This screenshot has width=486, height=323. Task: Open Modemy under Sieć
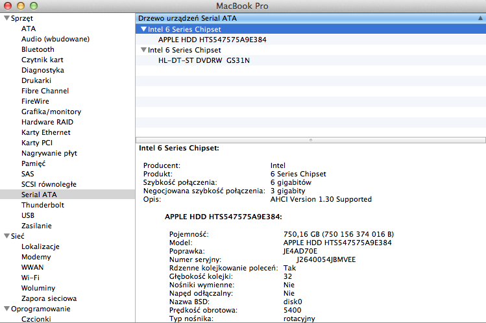[36, 257]
